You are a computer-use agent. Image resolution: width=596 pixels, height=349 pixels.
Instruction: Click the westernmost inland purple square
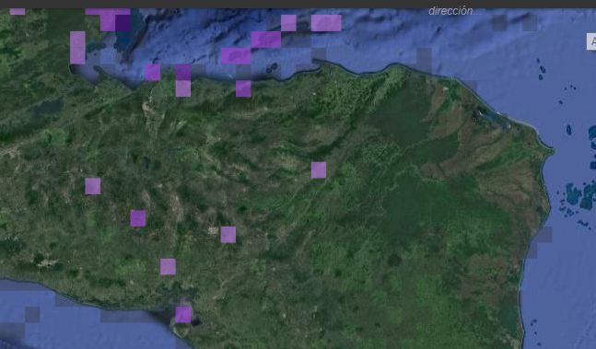(x=93, y=186)
